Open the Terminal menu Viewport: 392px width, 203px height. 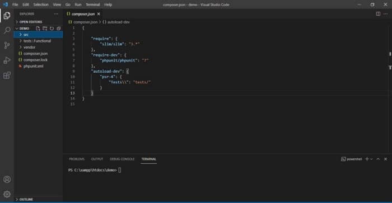[x=93, y=4]
